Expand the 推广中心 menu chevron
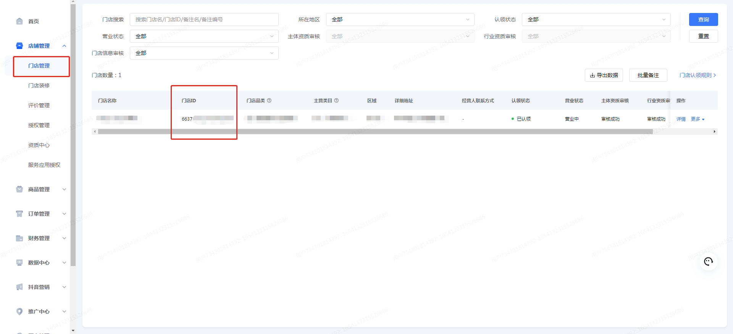The width and height of the screenshot is (733, 334). click(x=64, y=311)
